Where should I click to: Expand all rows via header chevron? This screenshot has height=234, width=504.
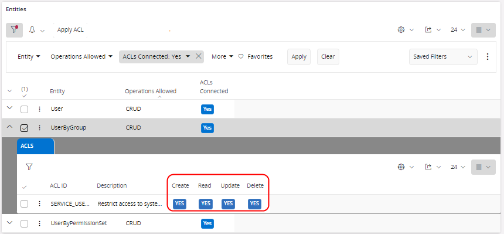pos(9,91)
